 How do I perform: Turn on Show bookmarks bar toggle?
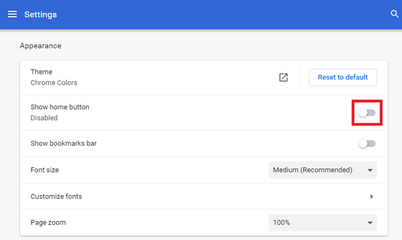coord(367,143)
